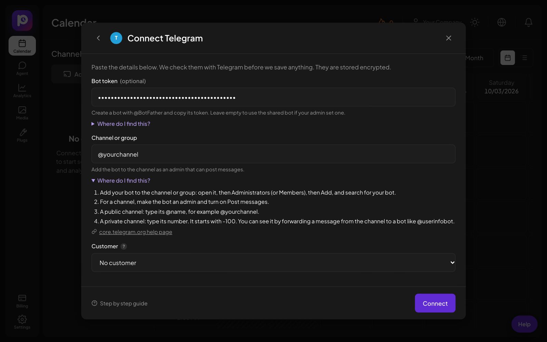Click into the Bot token field
Viewport: 547px width, 342px height.
273,97
